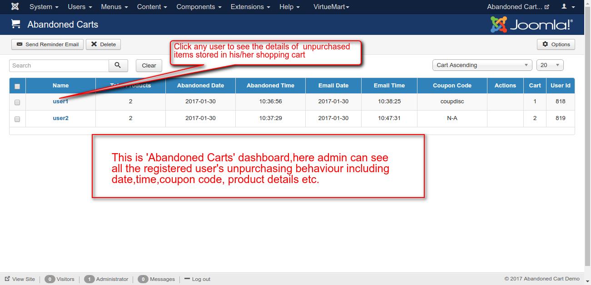Click the Joomla logo icon in the top menu

(x=15, y=7)
